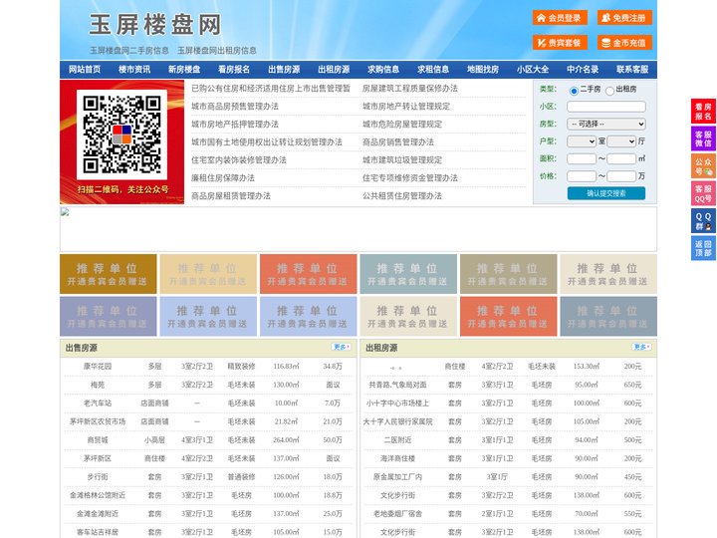Open 城市房地产抵押管理办法 article
The width and height of the screenshot is (717, 538).
(235, 124)
